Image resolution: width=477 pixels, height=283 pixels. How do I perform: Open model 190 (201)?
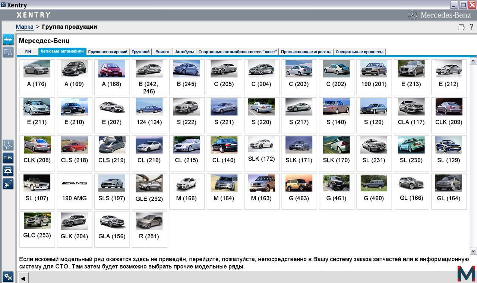pyautogui.click(x=374, y=77)
